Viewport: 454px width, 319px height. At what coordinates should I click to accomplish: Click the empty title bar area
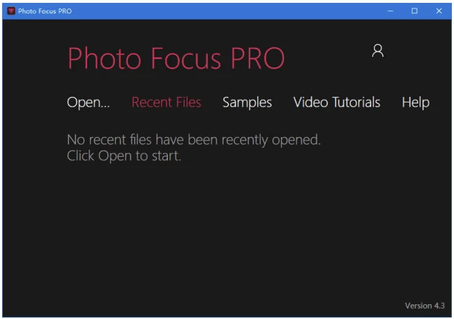tap(225, 11)
